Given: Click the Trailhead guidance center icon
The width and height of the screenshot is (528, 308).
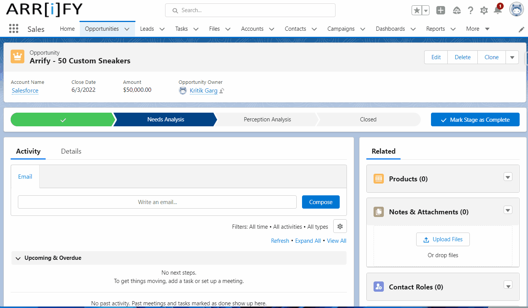Looking at the screenshot, I should click(x=456, y=10).
